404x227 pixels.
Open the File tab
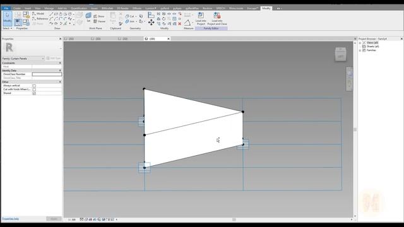click(6, 8)
